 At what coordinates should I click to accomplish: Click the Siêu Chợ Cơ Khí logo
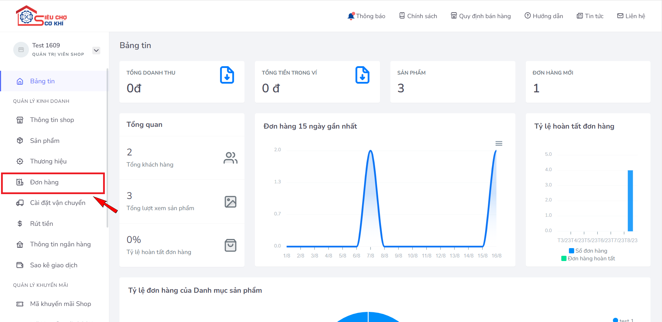pyautogui.click(x=41, y=16)
